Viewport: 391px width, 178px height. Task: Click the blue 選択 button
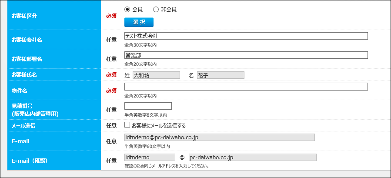pos(139,22)
